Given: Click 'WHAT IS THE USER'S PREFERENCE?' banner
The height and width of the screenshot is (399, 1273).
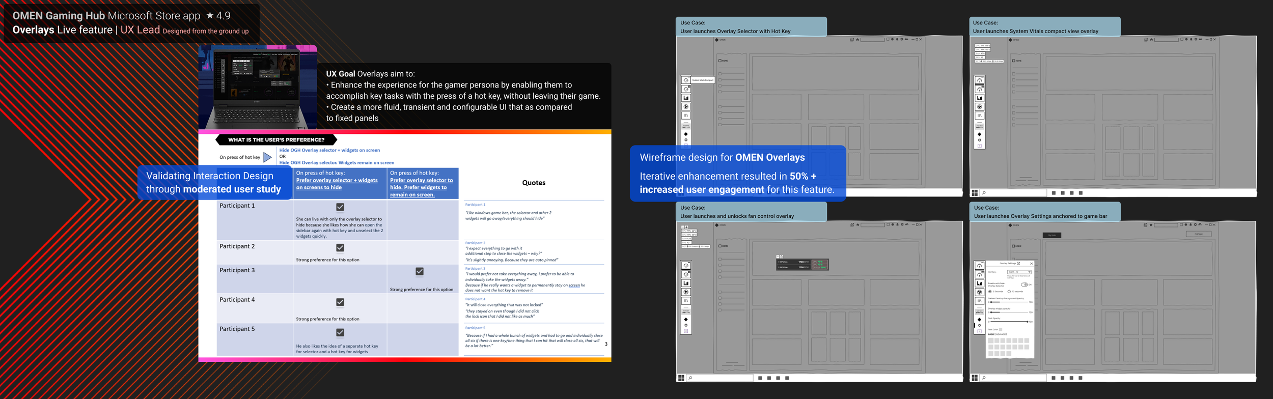Looking at the screenshot, I should coord(276,139).
